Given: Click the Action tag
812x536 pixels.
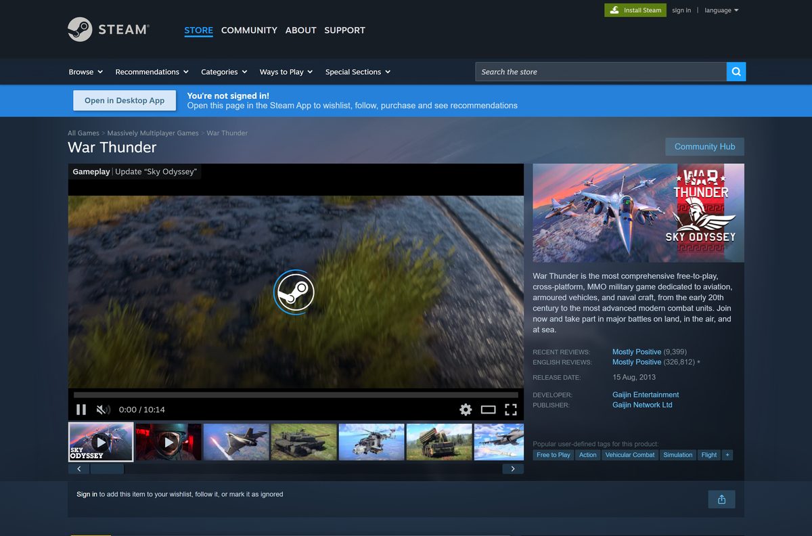Looking at the screenshot, I should pos(588,455).
